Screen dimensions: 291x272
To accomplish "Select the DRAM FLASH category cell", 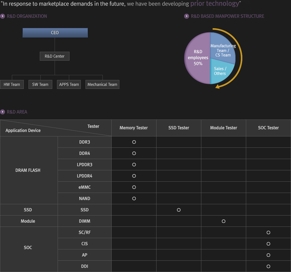I will tap(29, 170).
